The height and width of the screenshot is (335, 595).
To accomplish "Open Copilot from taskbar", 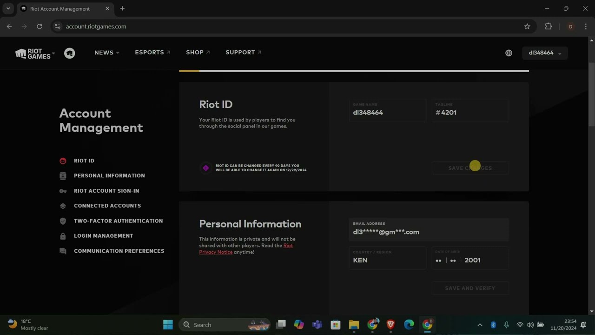I will (x=299, y=325).
